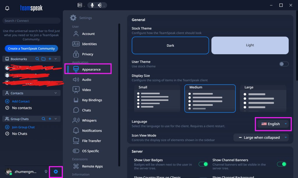Select the Light stock theme
This screenshot has height=178, width=298.
pos(250,45)
